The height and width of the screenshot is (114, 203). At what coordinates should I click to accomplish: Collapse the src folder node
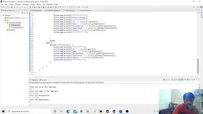[x=3, y=20]
